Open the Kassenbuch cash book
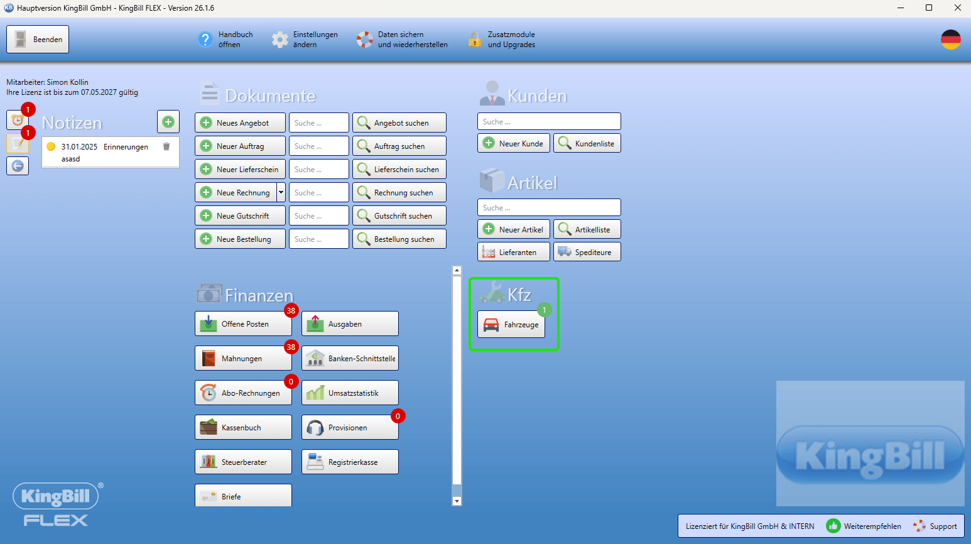Image resolution: width=971 pixels, height=544 pixels. (x=243, y=427)
